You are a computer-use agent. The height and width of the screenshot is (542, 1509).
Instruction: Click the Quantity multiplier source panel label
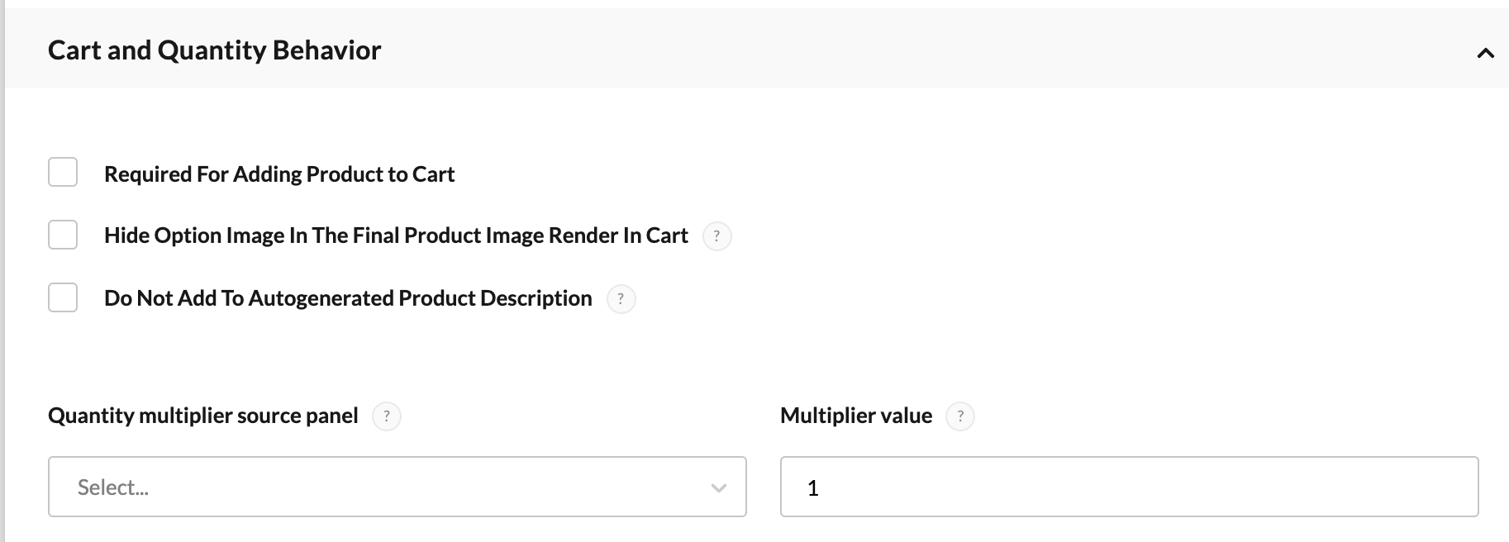(203, 416)
